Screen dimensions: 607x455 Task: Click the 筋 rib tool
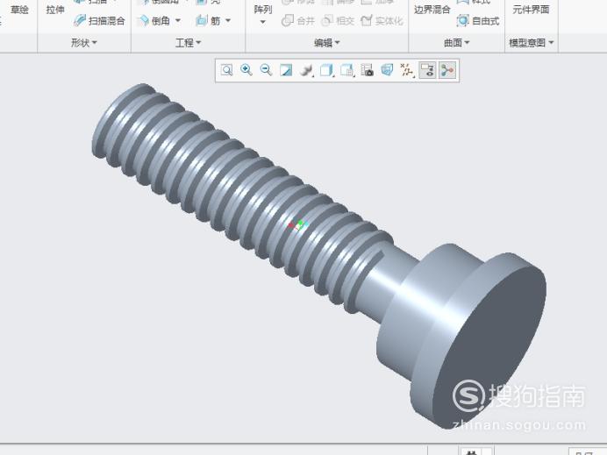pyautogui.click(x=208, y=20)
